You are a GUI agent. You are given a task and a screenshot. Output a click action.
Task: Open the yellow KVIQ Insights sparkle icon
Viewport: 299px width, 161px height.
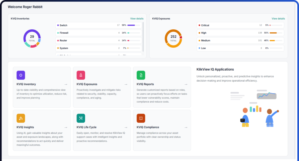click(21, 118)
